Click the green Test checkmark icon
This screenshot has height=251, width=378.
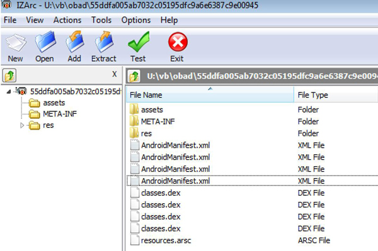(x=139, y=42)
